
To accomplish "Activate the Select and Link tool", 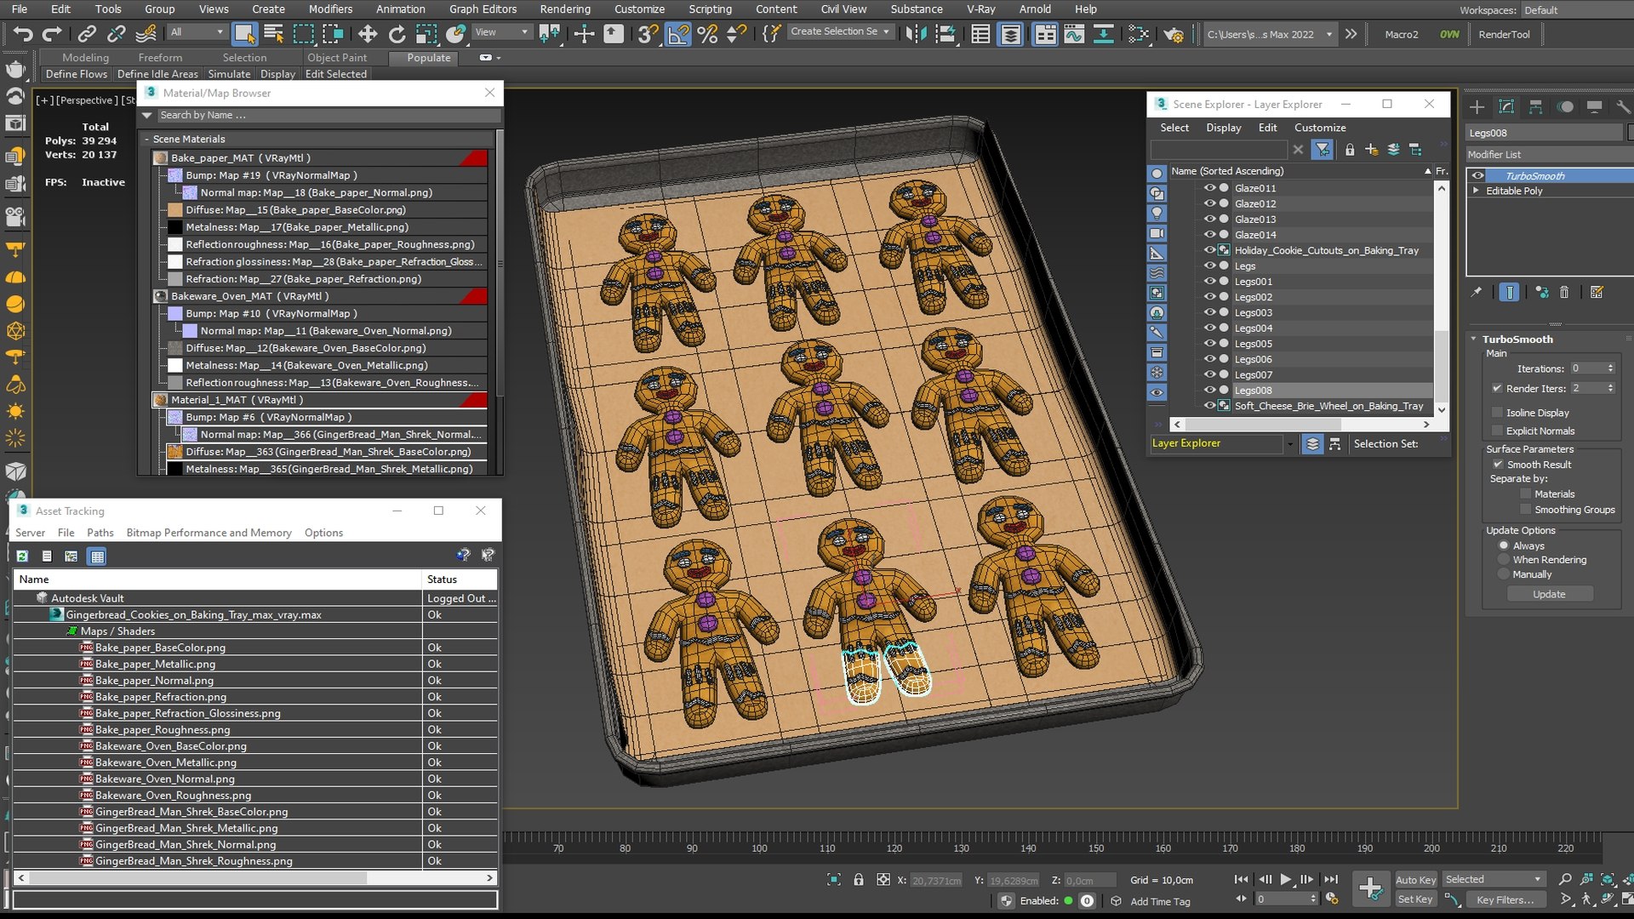I will tap(87, 34).
